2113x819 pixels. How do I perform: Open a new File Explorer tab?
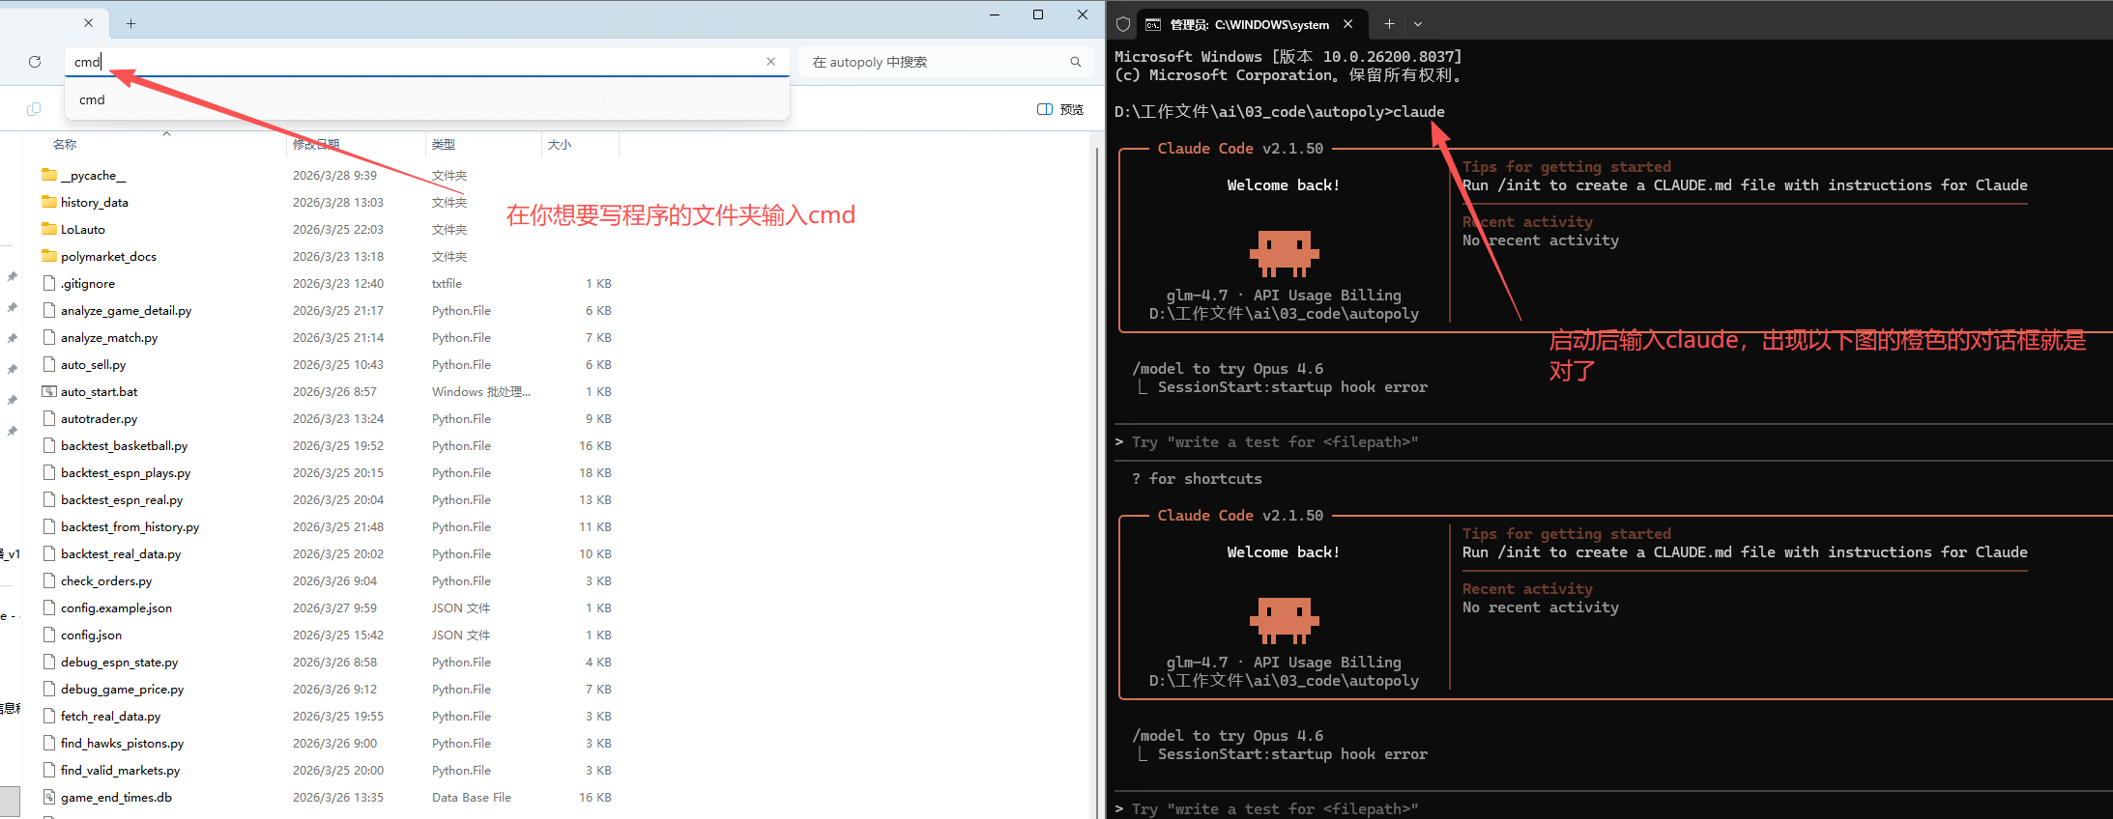click(131, 23)
